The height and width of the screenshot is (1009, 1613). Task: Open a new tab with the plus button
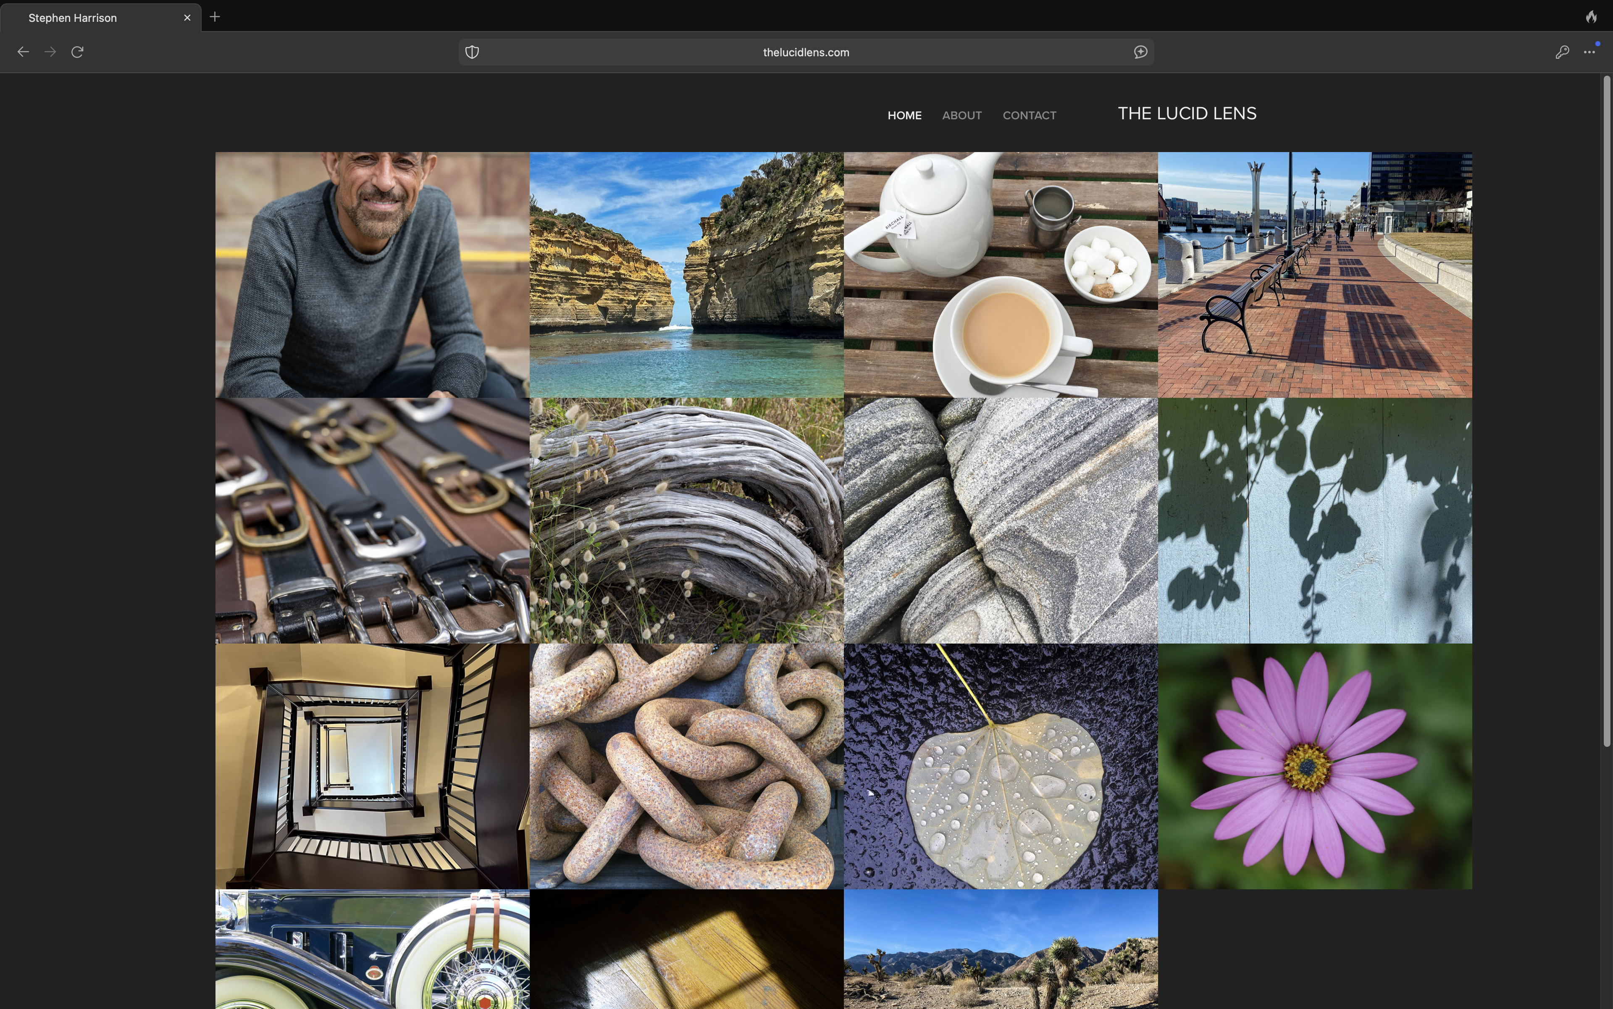click(x=215, y=17)
